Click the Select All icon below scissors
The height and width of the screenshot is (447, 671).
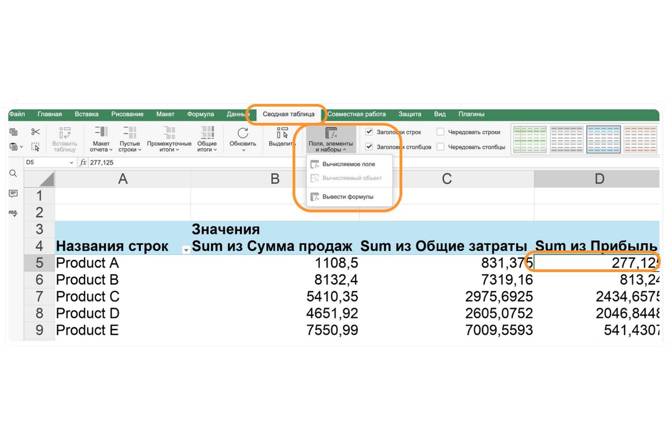pos(36,147)
